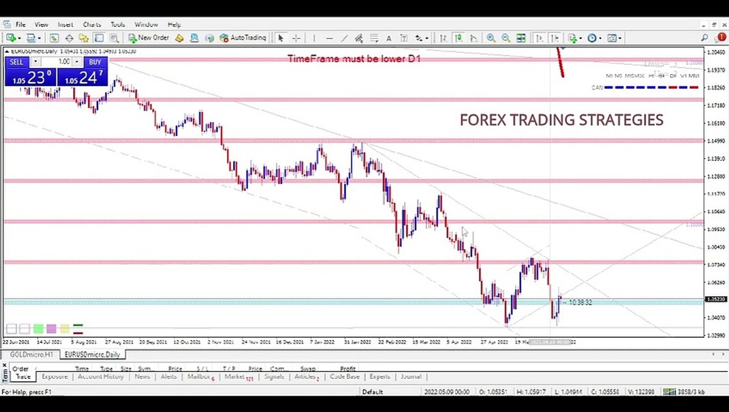Viewport: 729px width, 412px height.
Task: Zoom in on the chart
Action: (x=491, y=38)
